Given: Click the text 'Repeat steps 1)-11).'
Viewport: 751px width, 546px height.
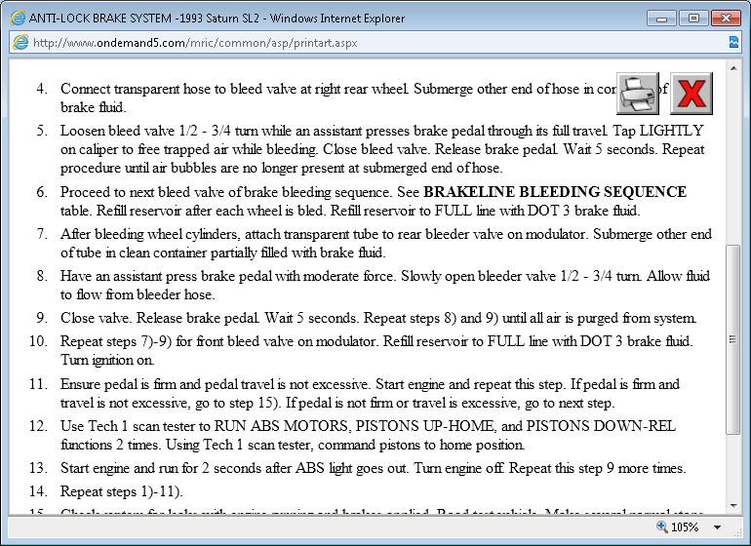Looking at the screenshot, I should point(121,491).
